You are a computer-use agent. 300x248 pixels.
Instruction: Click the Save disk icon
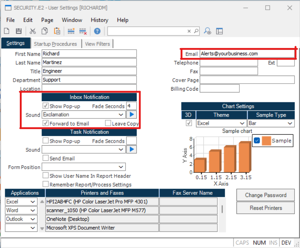pyautogui.click(x=19, y=31)
